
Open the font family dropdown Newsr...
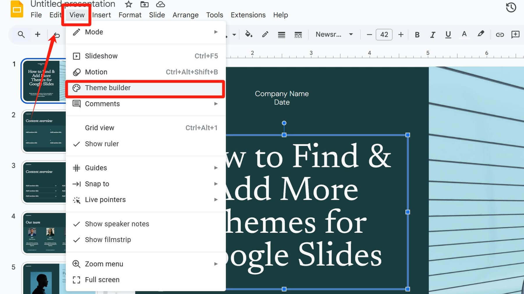[x=334, y=35]
